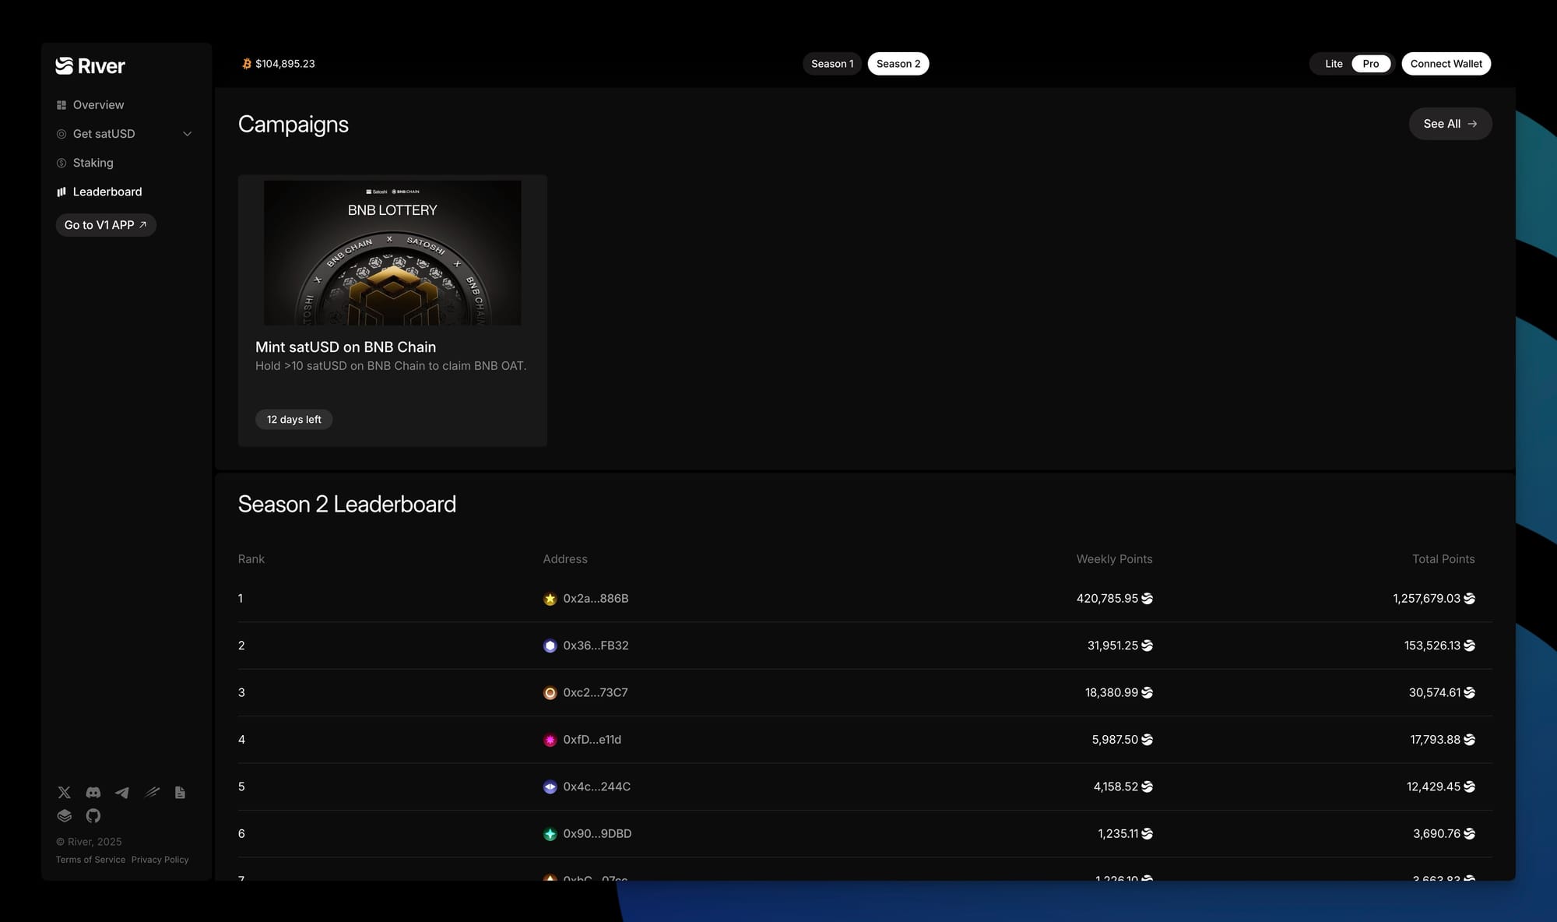Click the Bitcoin price icon
The height and width of the screenshot is (922, 1557).
point(247,64)
